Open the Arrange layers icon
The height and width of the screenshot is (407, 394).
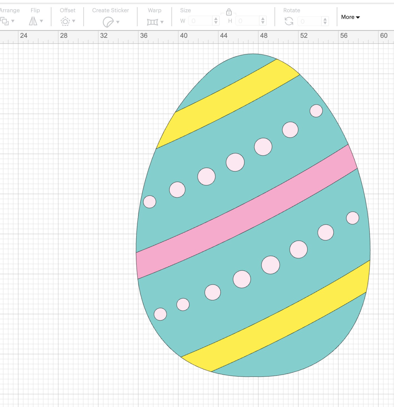coord(4,21)
